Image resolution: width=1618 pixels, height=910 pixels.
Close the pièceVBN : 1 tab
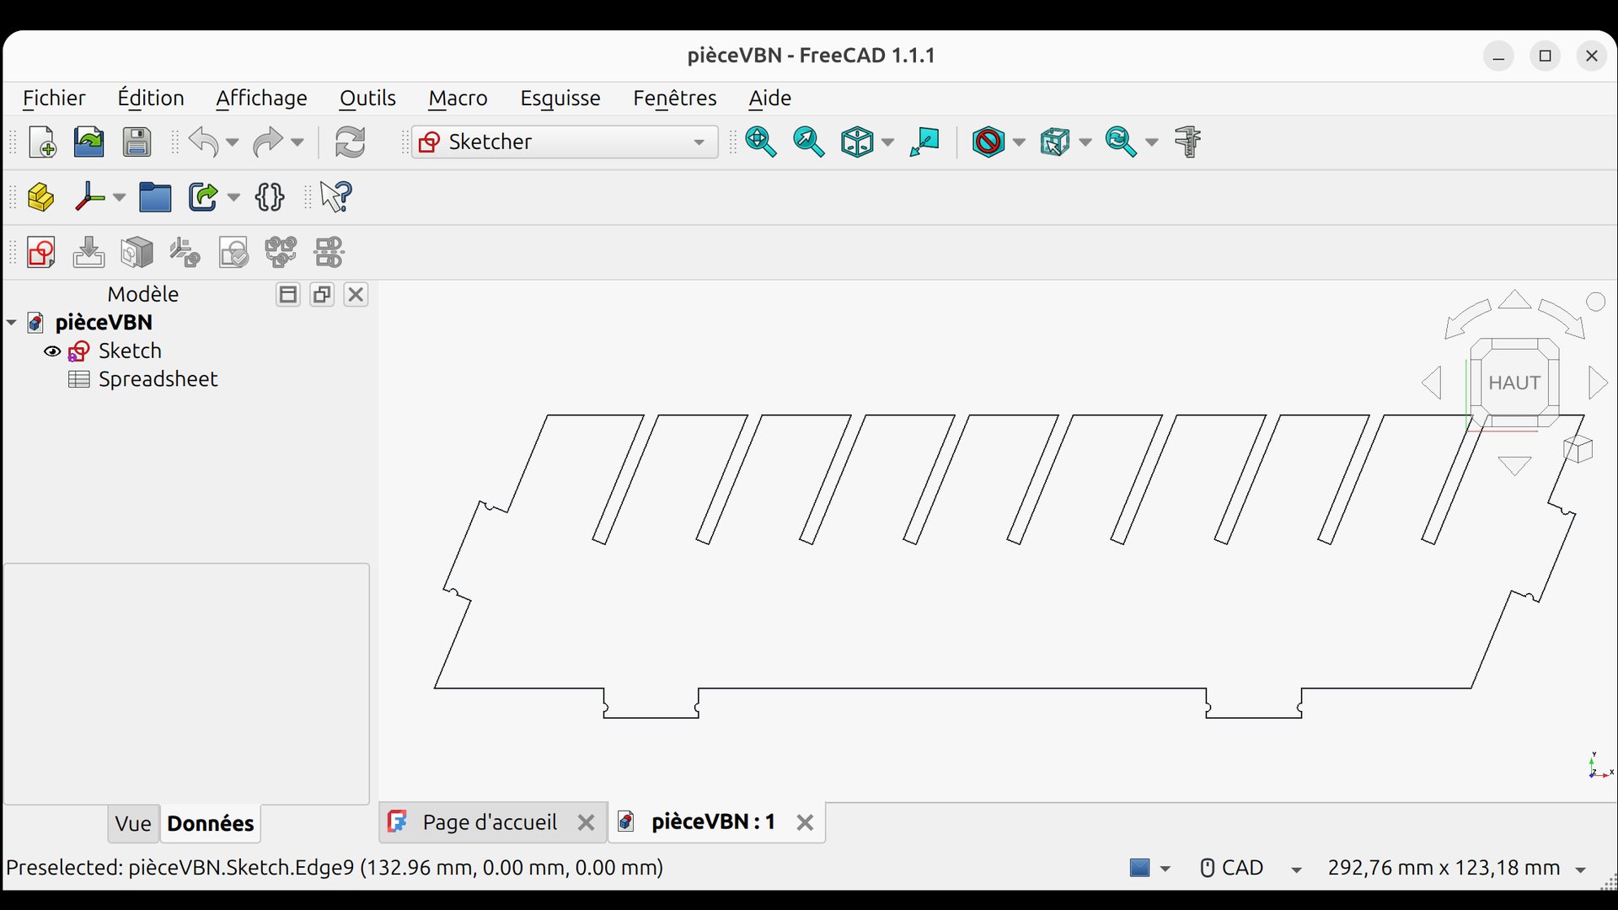tap(805, 823)
